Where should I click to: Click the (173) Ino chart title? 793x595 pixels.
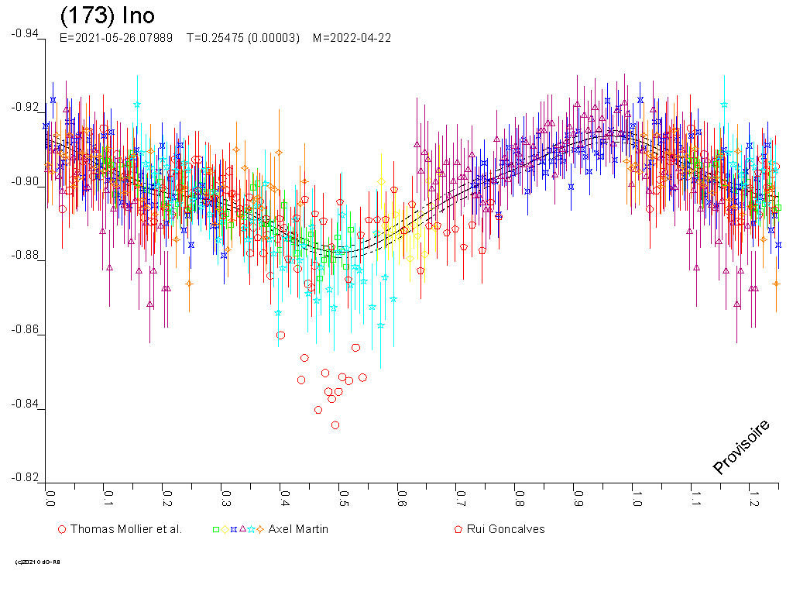coord(107,16)
